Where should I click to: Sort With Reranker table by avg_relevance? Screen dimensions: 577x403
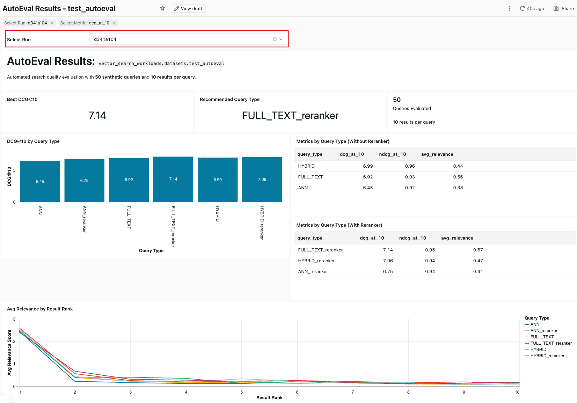(457, 238)
